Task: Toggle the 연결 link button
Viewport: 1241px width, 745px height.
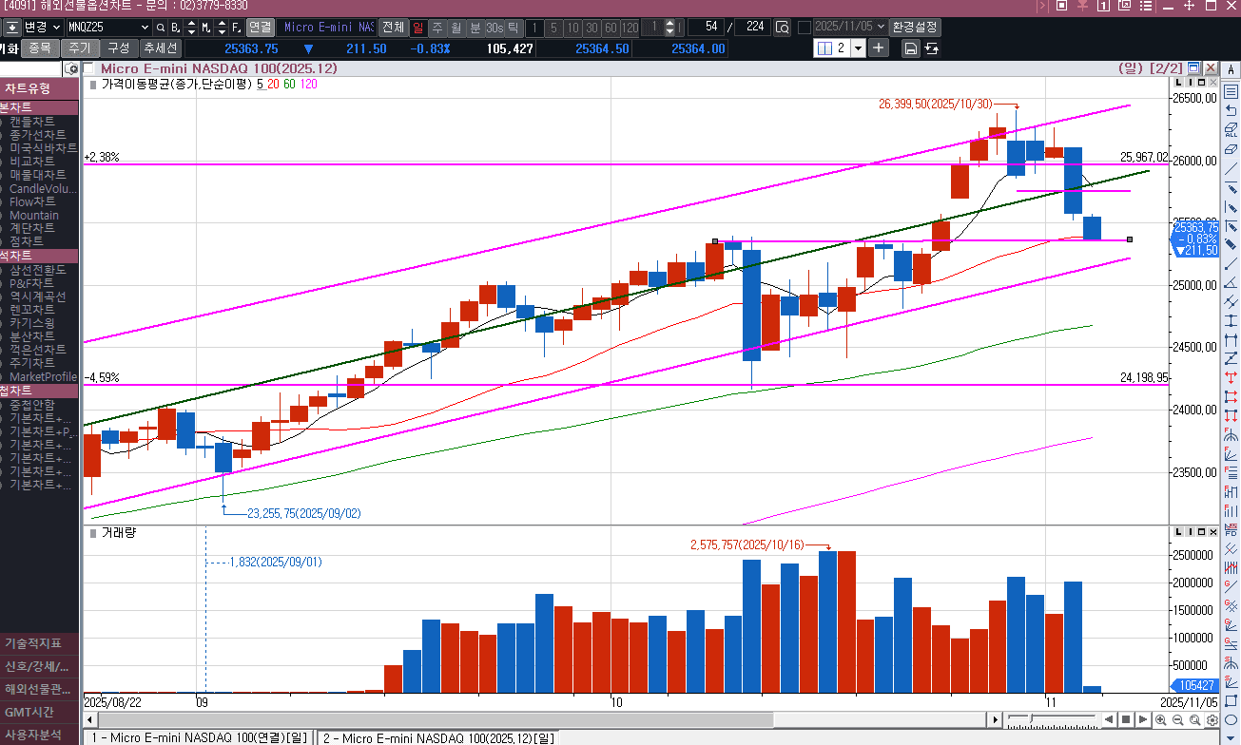Action: [260, 28]
